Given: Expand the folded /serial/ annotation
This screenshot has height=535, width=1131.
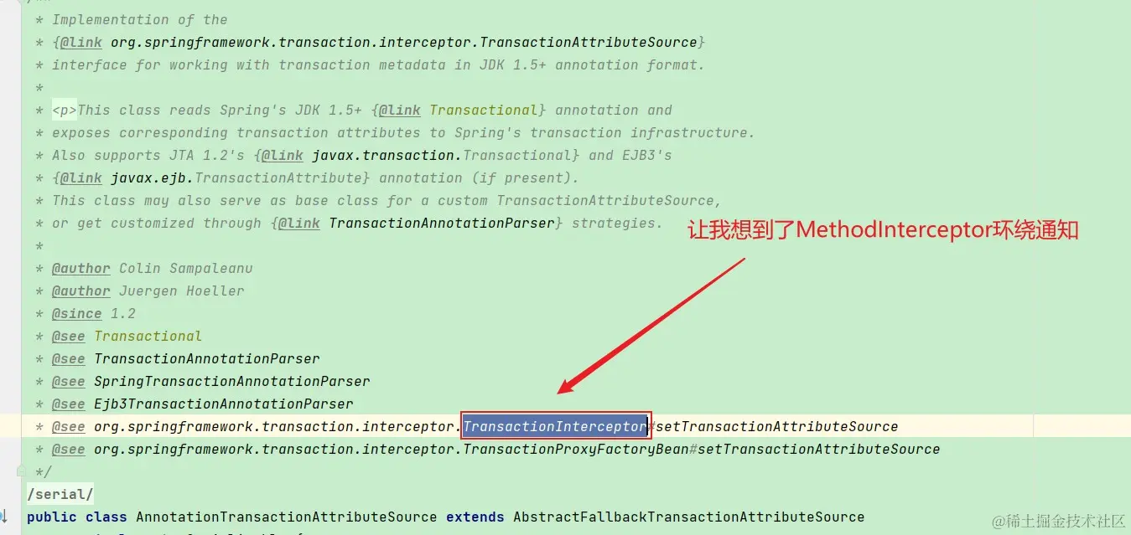Looking at the screenshot, I should tap(60, 494).
